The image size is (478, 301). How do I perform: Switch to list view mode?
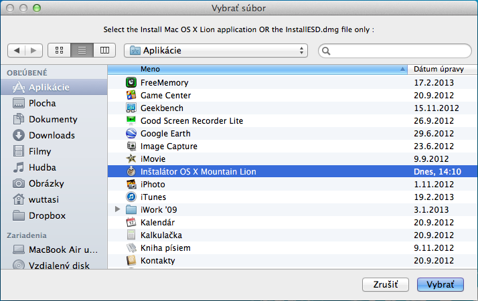(x=81, y=50)
